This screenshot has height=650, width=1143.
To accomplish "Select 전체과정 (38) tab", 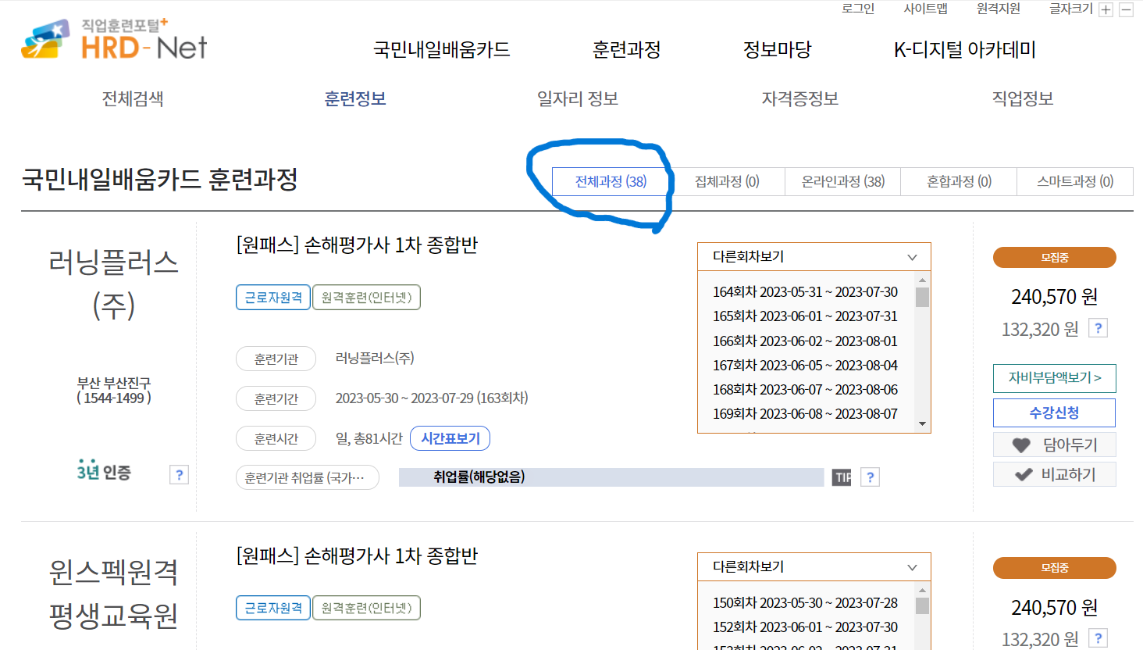I will pos(611,181).
